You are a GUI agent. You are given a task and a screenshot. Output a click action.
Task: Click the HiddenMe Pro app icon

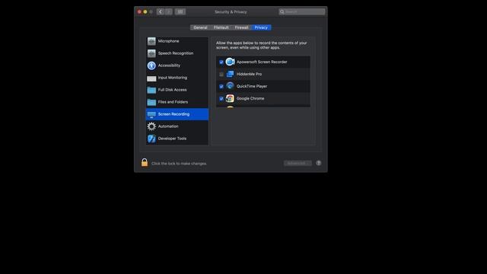tap(230, 74)
